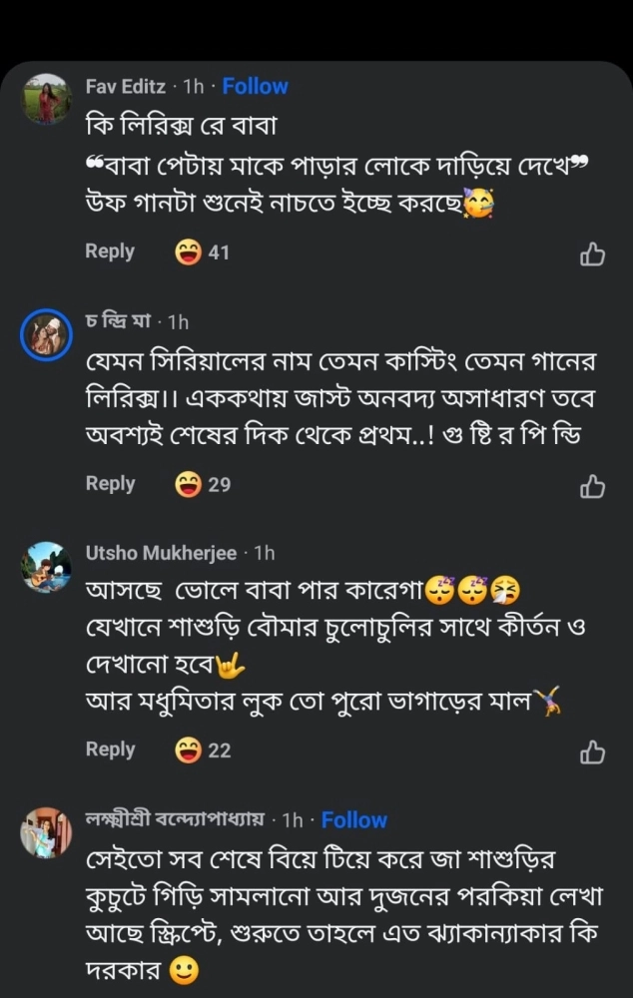Image resolution: width=633 pixels, height=998 pixels.
Task: Open Utsho Mukherjee's profile name
Action: (161, 553)
